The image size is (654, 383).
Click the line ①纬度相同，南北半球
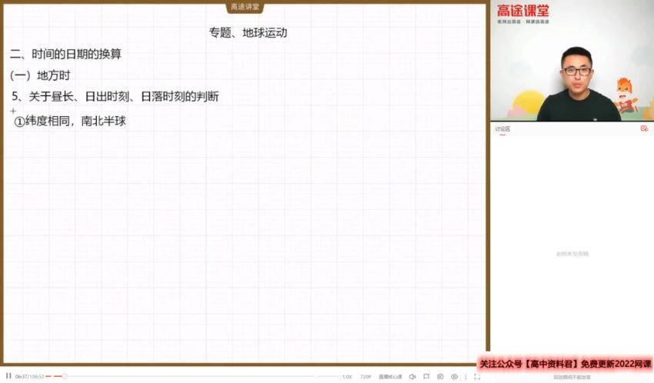[x=70, y=122]
